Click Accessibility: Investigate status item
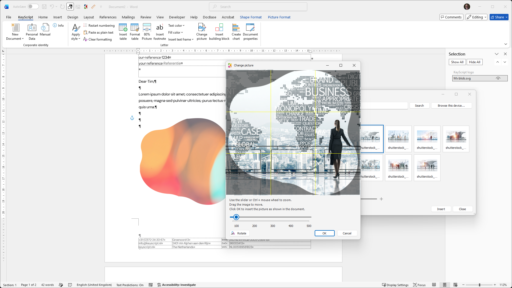The image size is (512, 288). coord(176,285)
